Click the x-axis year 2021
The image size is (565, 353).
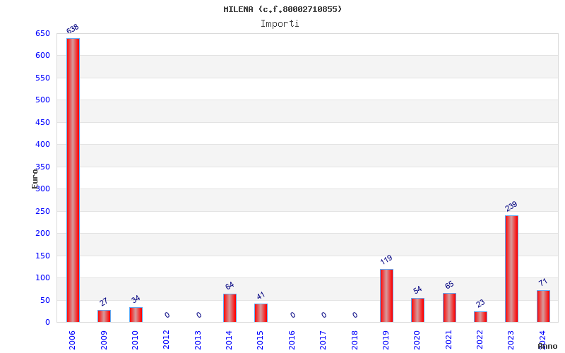448,340
